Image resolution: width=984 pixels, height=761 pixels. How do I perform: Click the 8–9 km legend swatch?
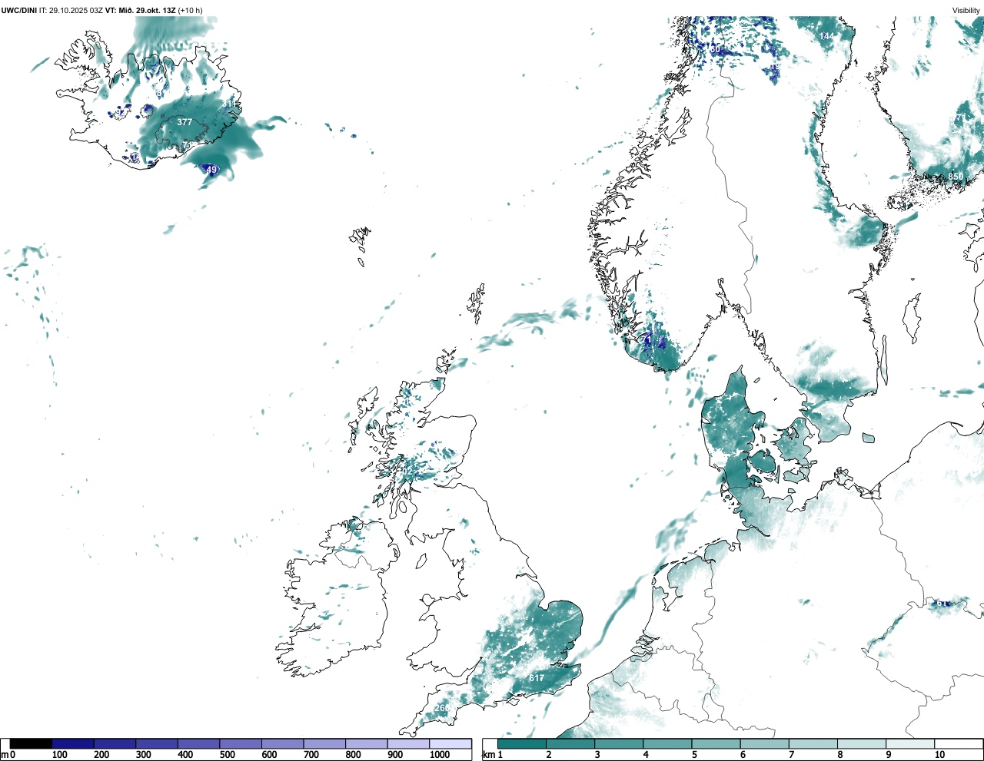(x=861, y=743)
